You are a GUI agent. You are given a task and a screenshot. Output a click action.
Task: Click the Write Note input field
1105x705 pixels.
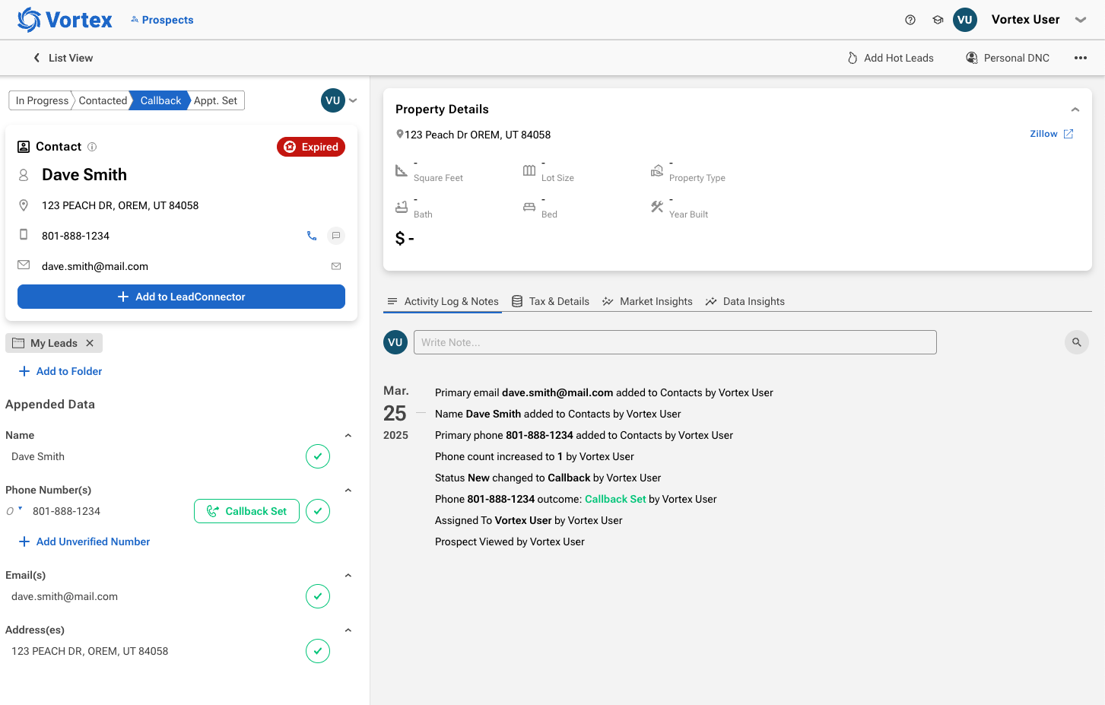[675, 342]
